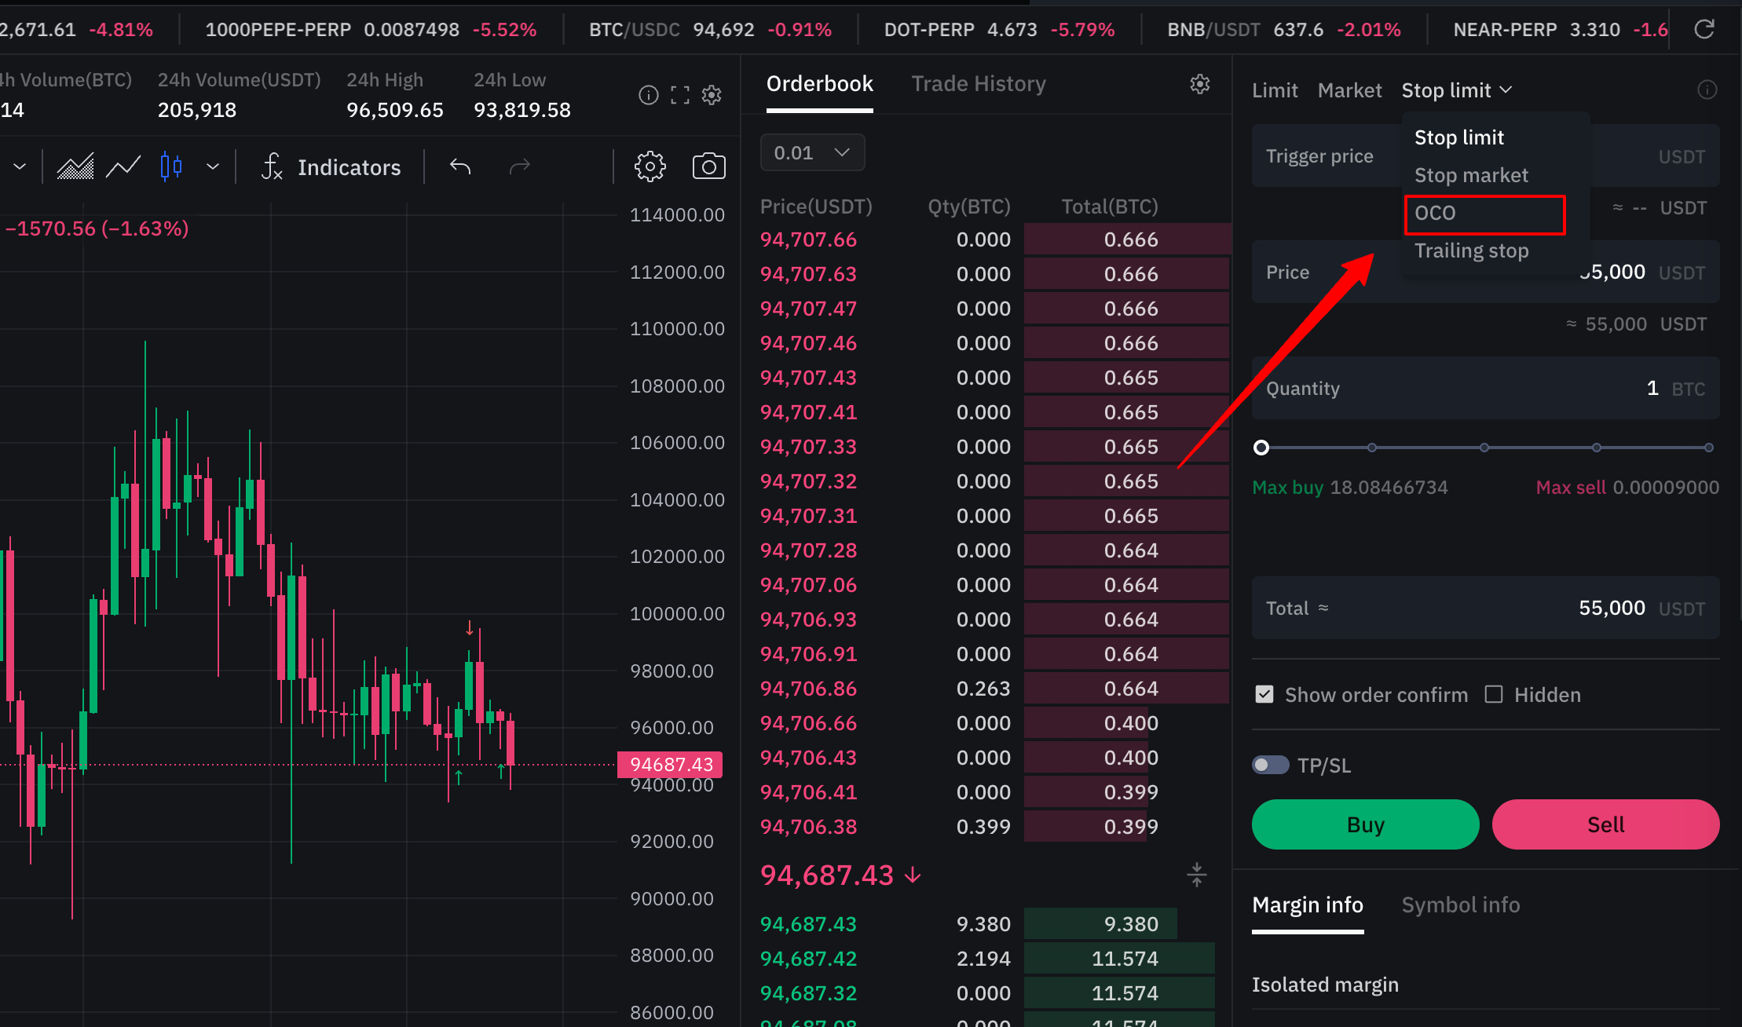Switch to Trade History tab
The width and height of the screenshot is (1742, 1027).
[x=979, y=84]
